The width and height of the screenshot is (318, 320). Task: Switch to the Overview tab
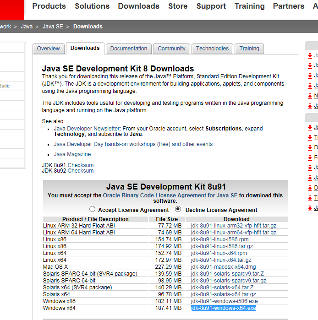49,49
